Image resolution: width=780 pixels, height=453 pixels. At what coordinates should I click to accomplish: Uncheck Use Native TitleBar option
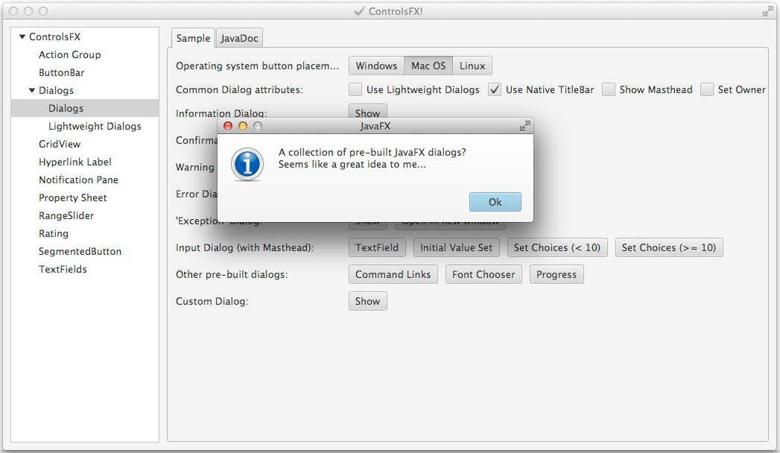click(x=495, y=89)
